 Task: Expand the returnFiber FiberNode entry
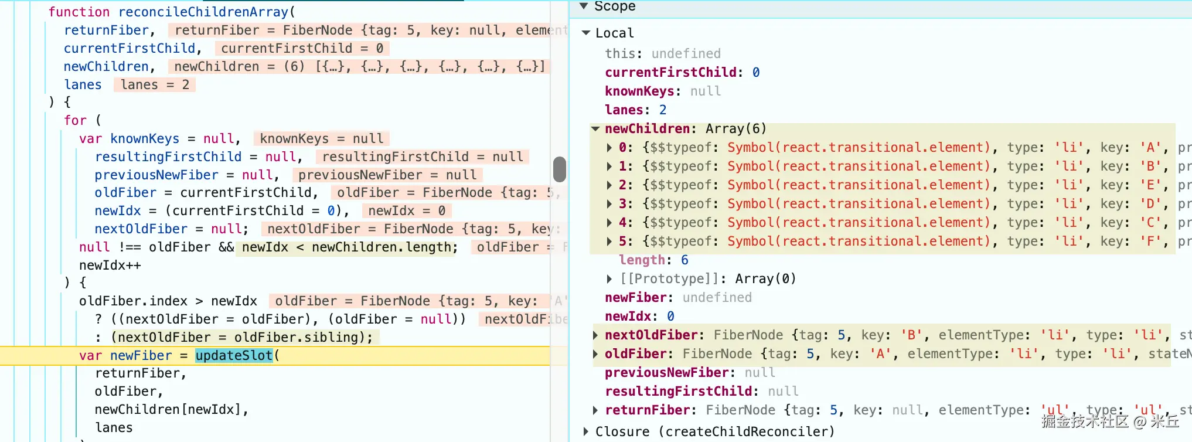tap(595, 410)
